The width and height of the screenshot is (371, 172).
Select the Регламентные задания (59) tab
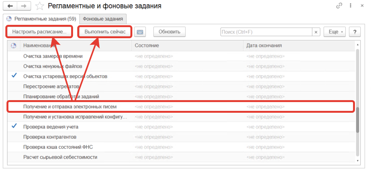pyautogui.click(x=41, y=18)
